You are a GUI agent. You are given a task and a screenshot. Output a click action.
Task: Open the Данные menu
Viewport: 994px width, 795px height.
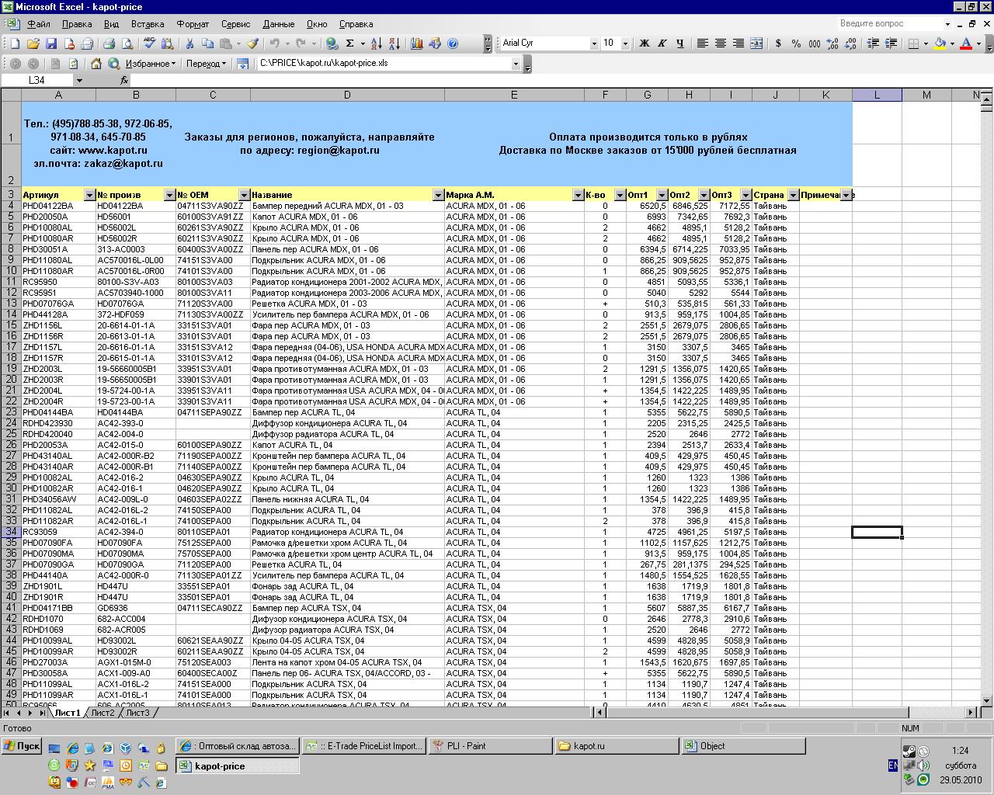[x=278, y=24]
